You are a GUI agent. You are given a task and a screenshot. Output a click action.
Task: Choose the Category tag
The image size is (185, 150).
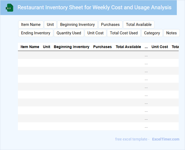(x=152, y=33)
